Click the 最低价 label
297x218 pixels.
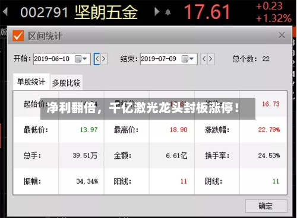pos(36,130)
